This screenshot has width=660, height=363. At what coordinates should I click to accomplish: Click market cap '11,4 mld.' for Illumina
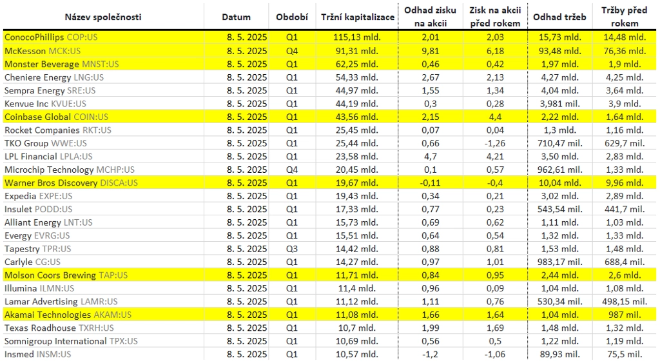coord(357,288)
